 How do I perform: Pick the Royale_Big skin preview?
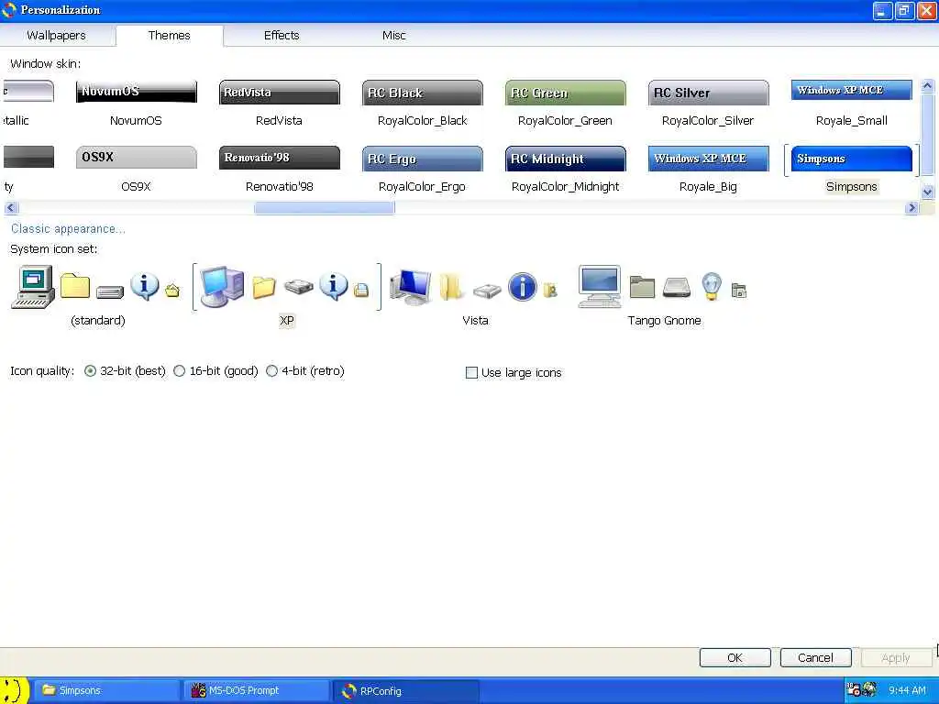pos(708,159)
